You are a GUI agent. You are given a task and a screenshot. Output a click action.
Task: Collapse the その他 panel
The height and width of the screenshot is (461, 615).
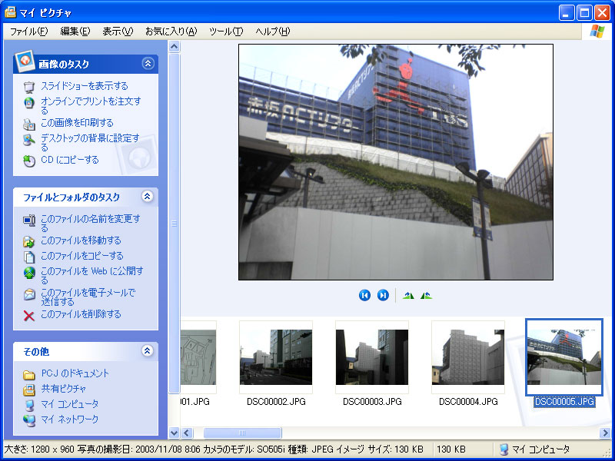tap(148, 351)
